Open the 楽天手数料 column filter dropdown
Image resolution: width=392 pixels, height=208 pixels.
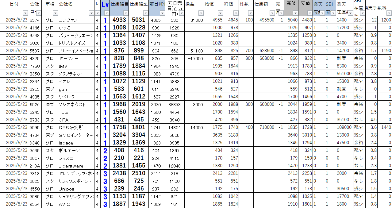[x=389, y=13]
